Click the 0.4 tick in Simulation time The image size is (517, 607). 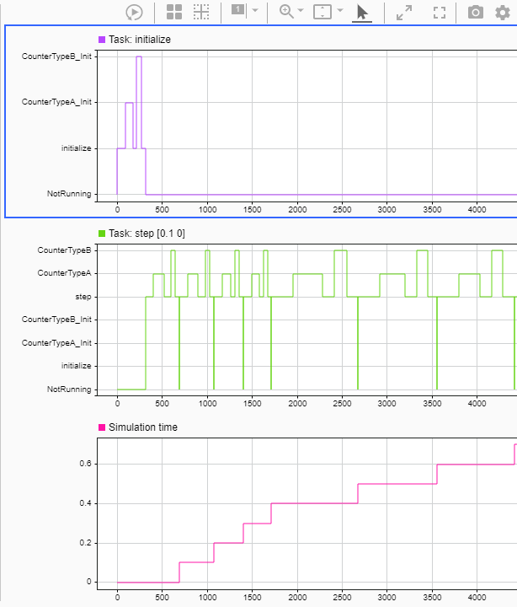click(85, 503)
